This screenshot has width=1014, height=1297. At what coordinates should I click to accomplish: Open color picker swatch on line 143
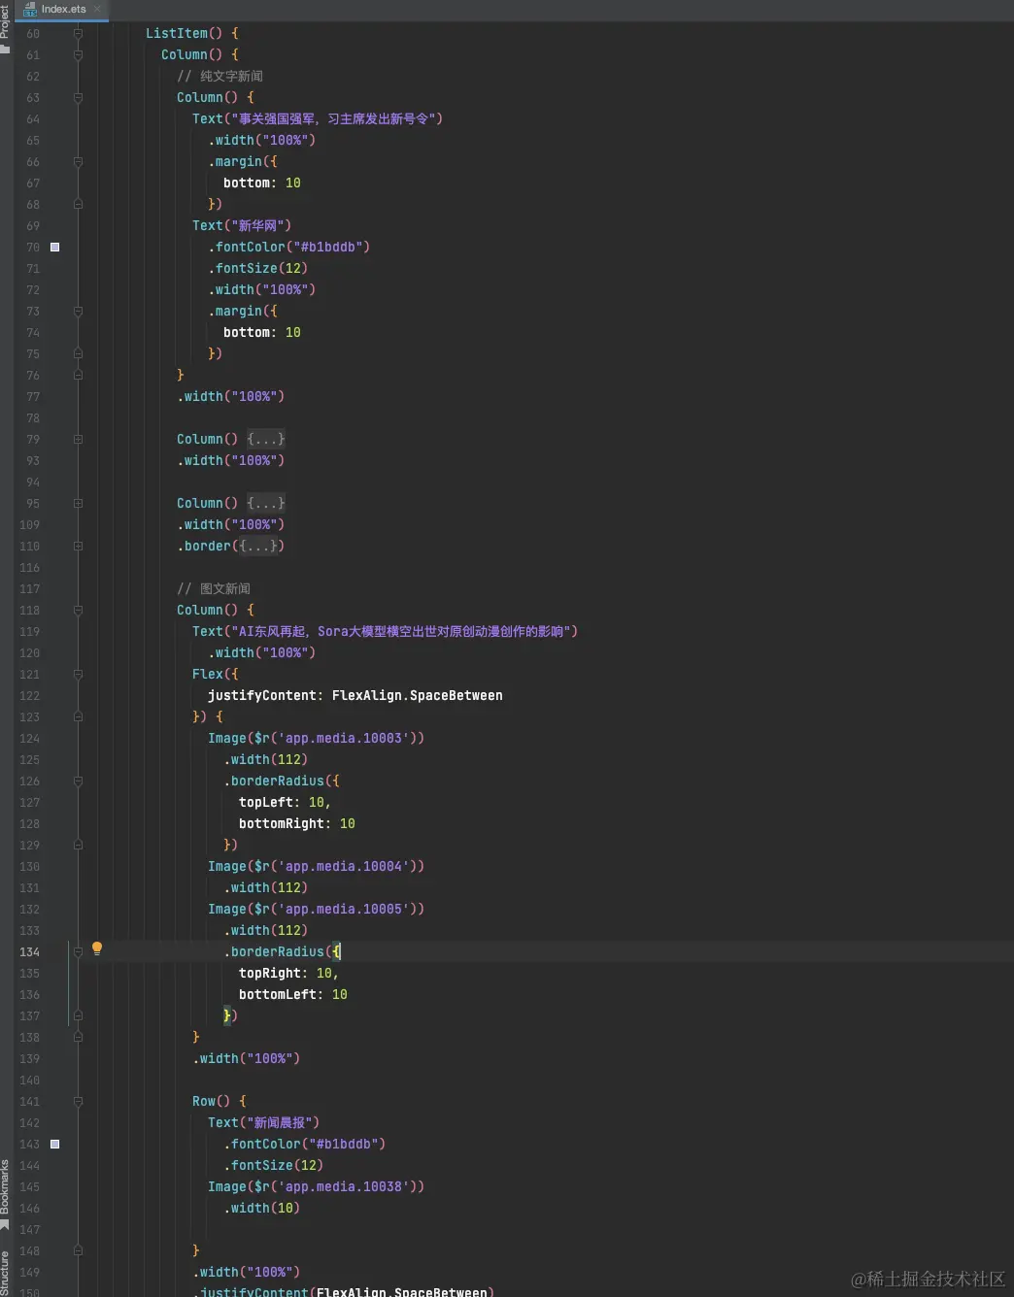click(55, 1144)
